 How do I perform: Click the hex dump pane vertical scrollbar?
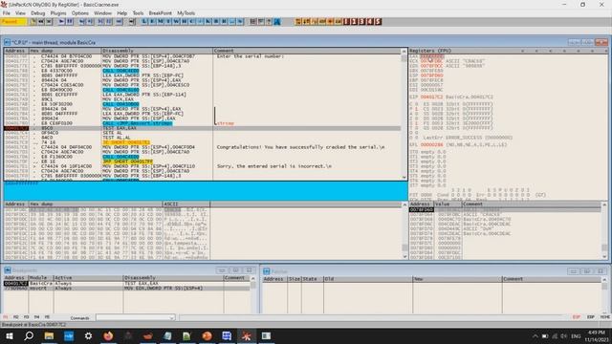(x=404, y=231)
